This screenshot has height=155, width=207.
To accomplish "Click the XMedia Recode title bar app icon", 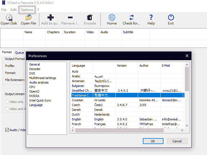I will click(4, 3).
